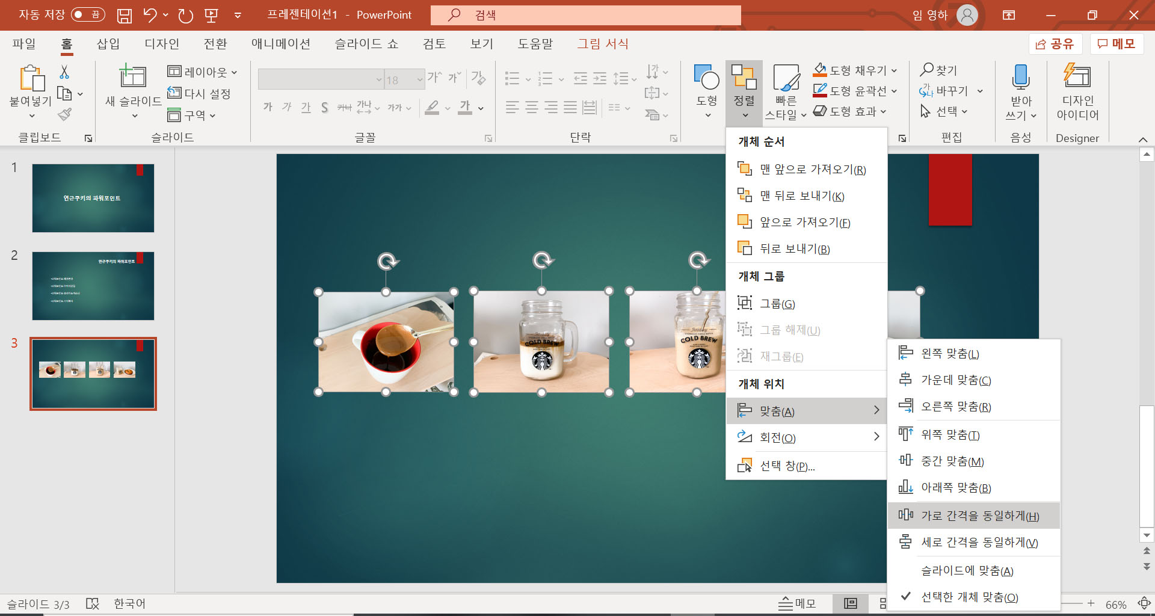1155x616 pixels.
Task: Click the Undo arrow icon
Action: pos(150,15)
